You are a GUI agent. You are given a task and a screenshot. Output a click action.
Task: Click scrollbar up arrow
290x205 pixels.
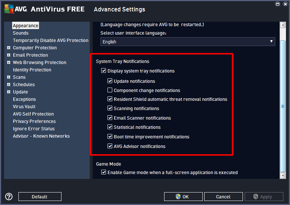(283, 25)
